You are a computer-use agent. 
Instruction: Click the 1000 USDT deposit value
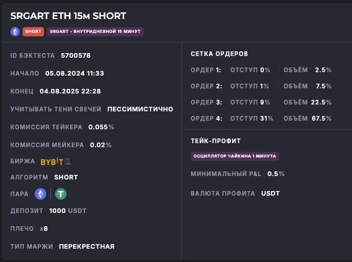point(68,211)
